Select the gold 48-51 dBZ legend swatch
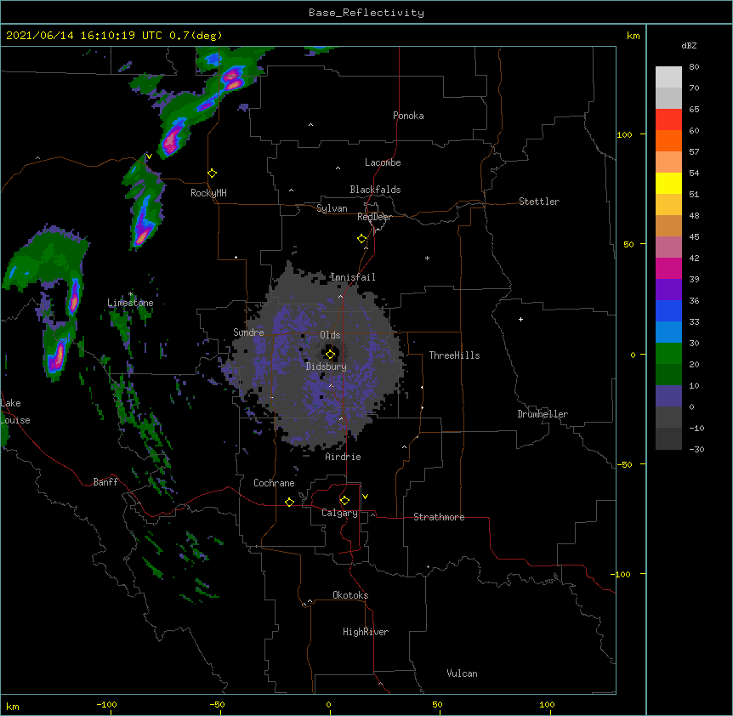This screenshot has height=716, width=733. point(668,205)
